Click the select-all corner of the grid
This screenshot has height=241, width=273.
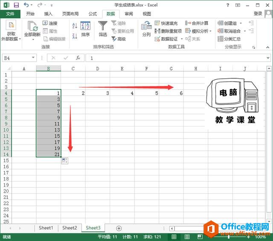click(x=8, y=69)
